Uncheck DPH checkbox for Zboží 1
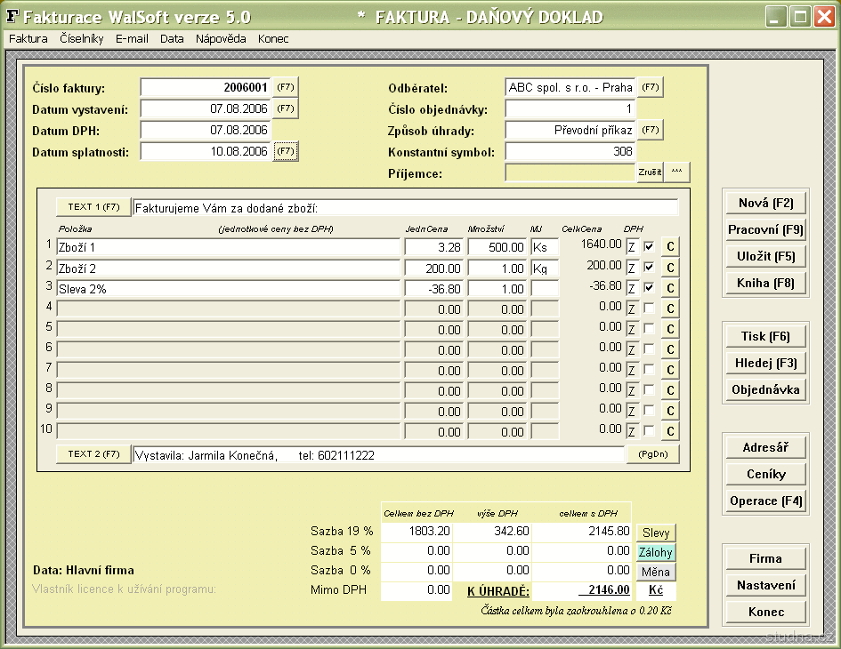 point(650,246)
